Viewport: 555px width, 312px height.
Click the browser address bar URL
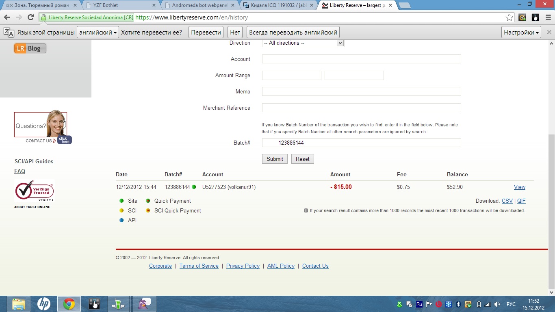coord(191,17)
